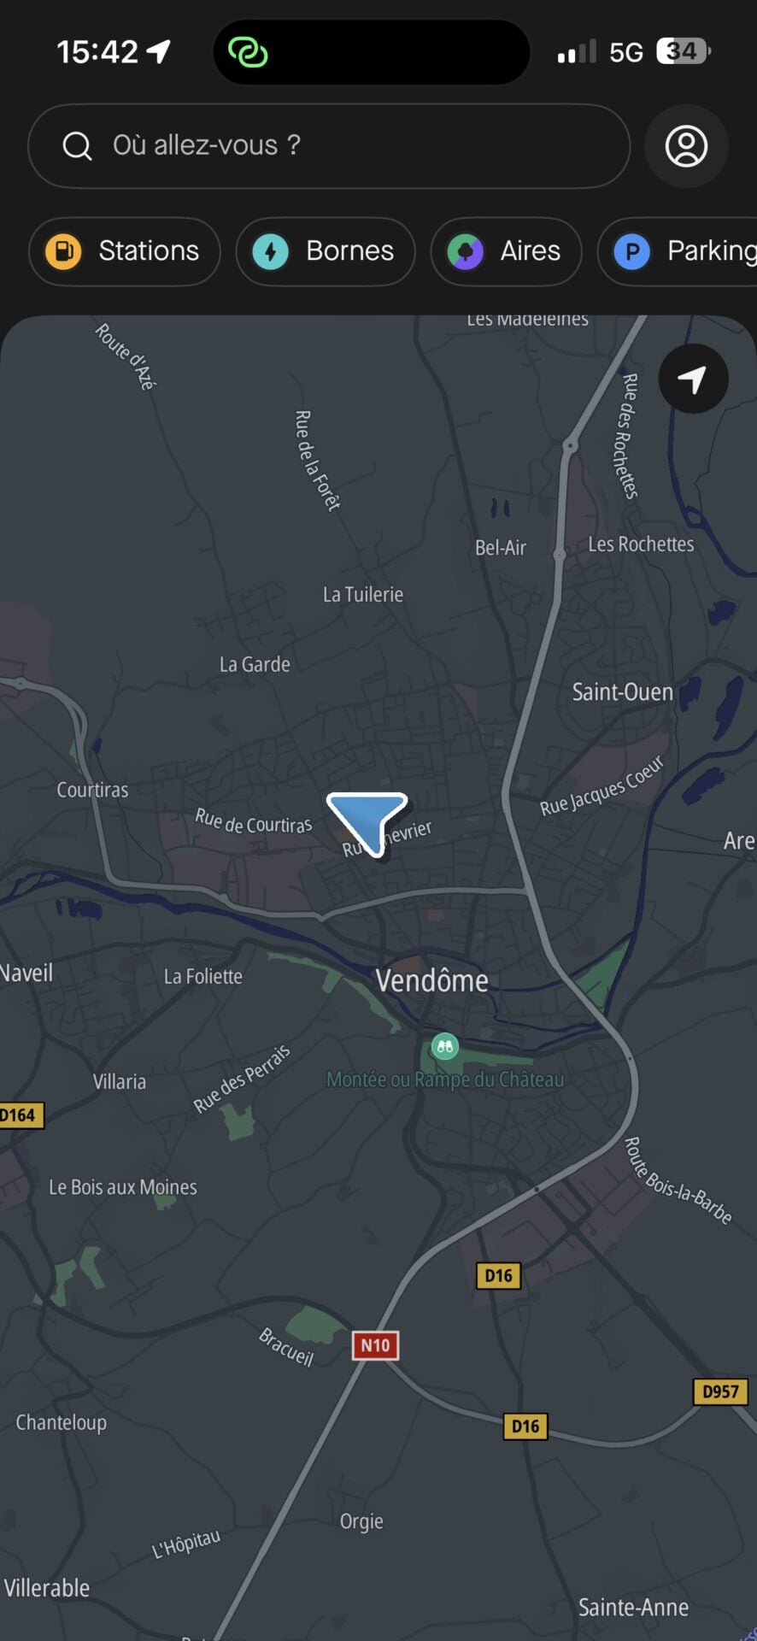This screenshot has height=1641, width=757.
Task: Select the Bornes charging bolt icon
Action: (x=271, y=251)
